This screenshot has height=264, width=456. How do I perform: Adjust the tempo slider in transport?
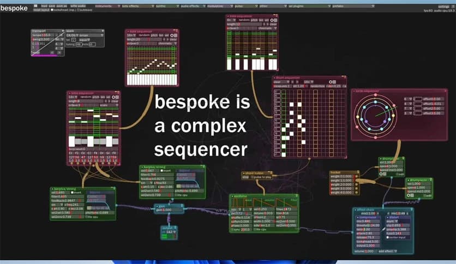tap(41, 35)
